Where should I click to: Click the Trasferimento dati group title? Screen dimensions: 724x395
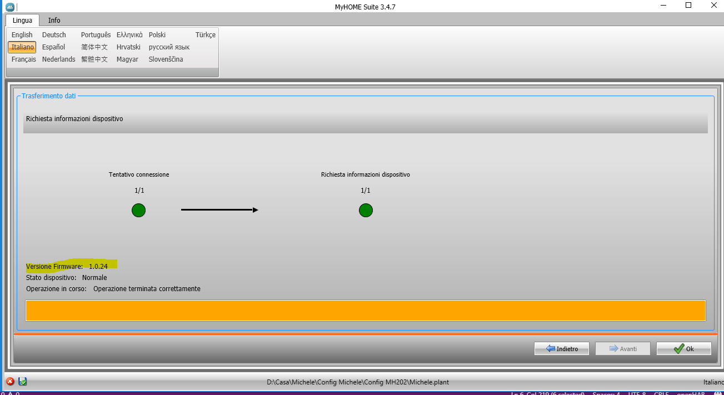(x=49, y=96)
